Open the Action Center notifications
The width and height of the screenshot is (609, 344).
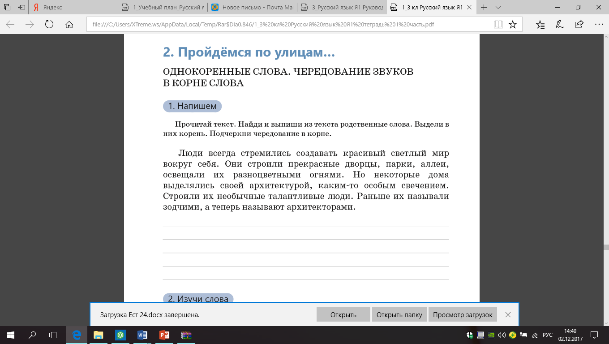click(x=594, y=335)
